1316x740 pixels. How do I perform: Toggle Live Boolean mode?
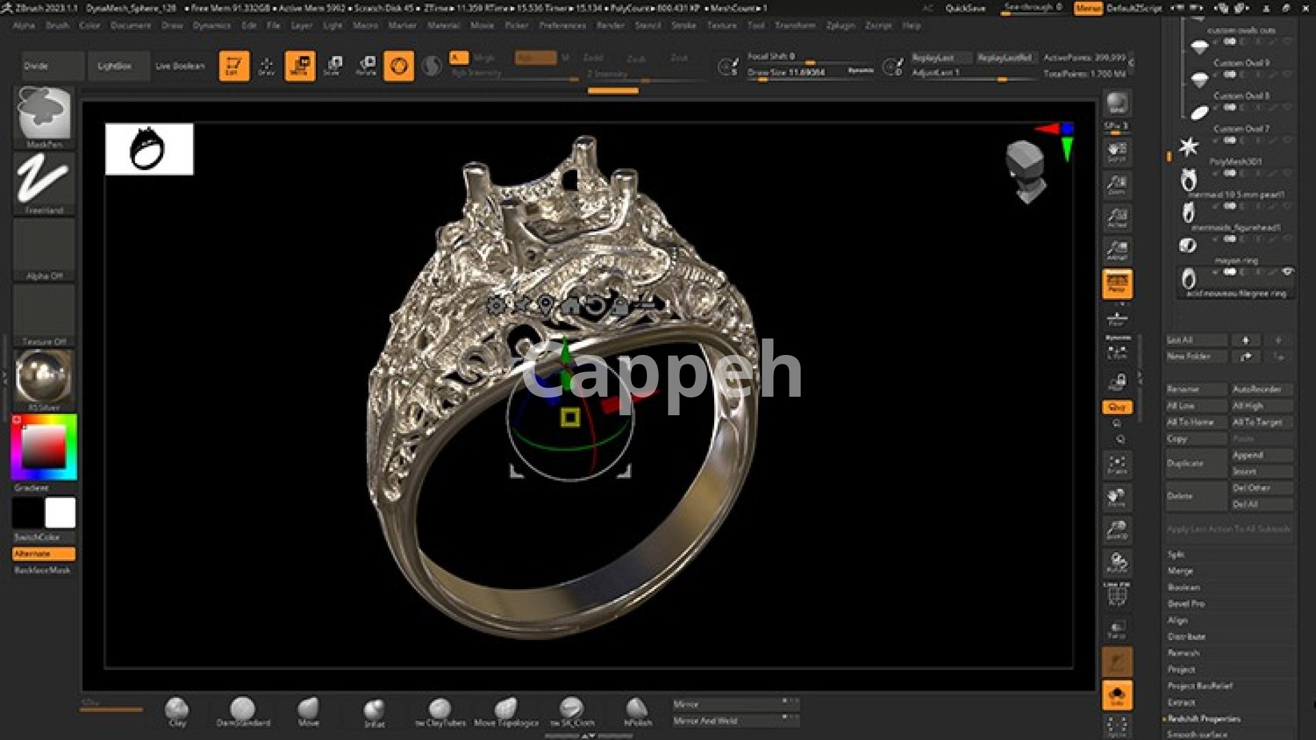[180, 66]
